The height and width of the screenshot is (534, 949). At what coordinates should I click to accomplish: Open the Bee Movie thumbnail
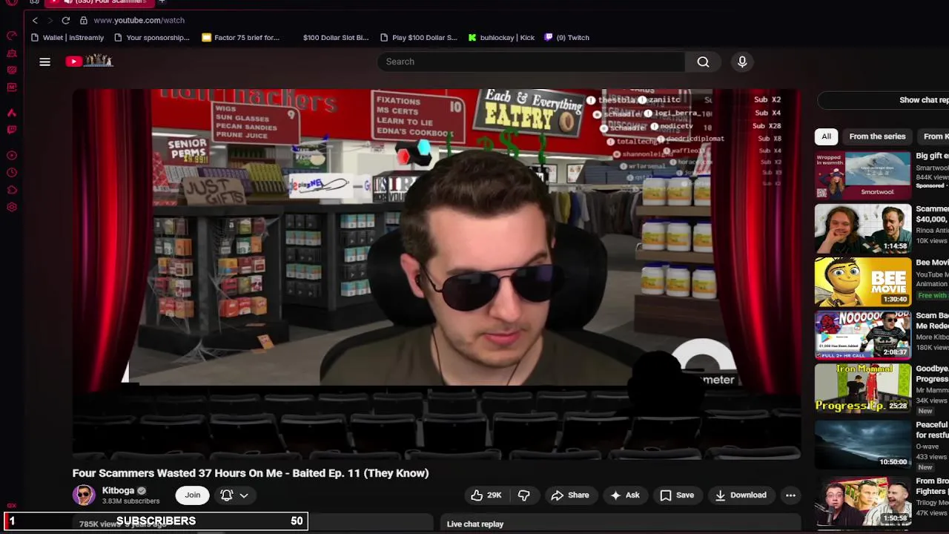pos(863,282)
